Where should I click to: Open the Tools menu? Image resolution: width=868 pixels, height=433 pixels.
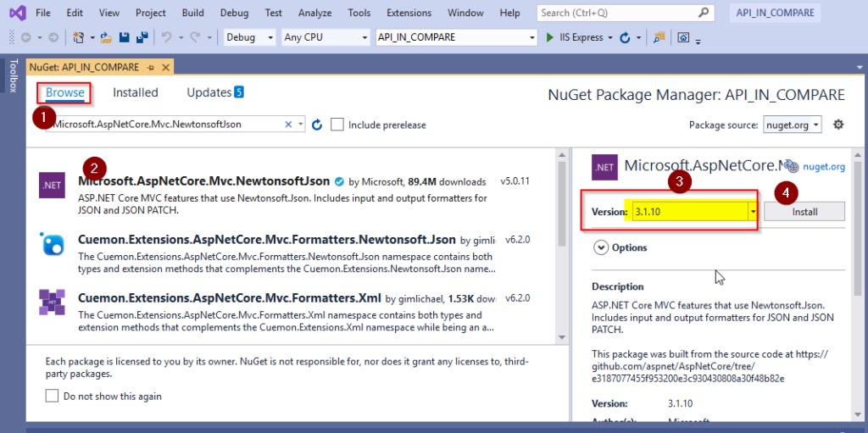coord(359,13)
